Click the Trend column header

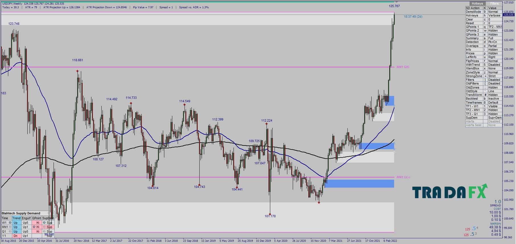click(17, 218)
